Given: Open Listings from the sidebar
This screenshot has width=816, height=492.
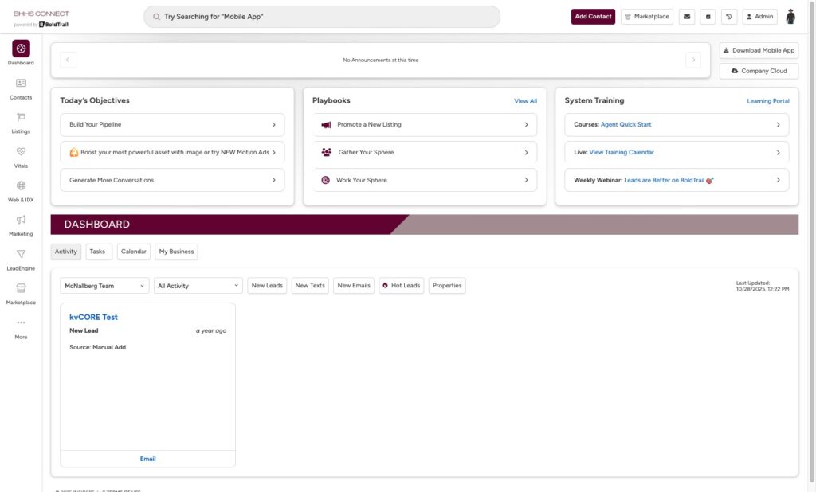Looking at the screenshot, I should click(x=21, y=122).
